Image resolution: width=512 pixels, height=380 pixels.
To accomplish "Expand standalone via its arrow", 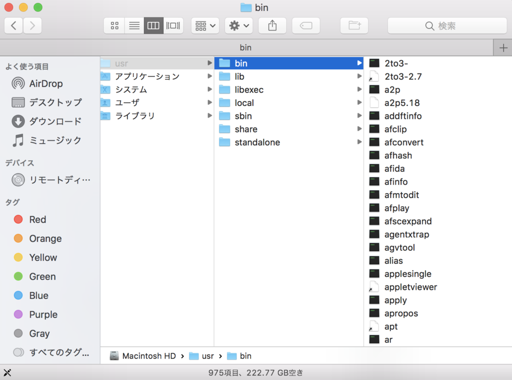I will (359, 142).
